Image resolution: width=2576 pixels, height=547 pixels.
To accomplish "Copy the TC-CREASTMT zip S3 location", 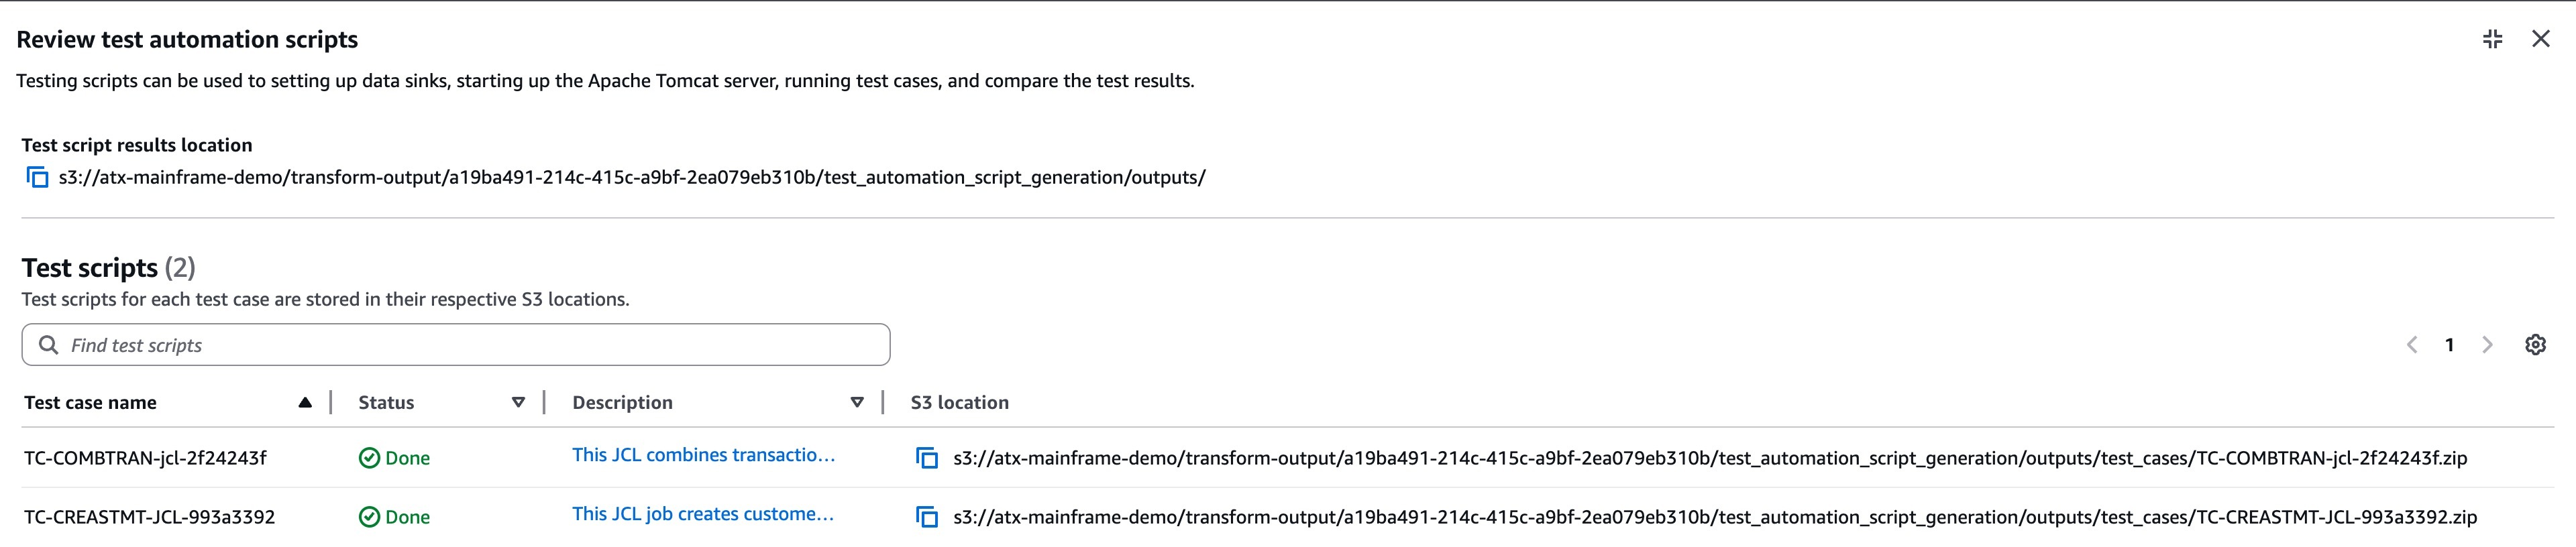I will click(926, 517).
